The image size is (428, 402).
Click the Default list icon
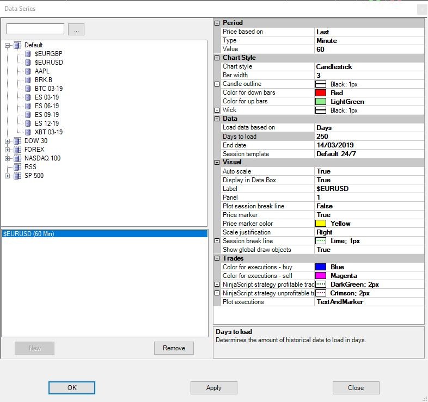click(17, 45)
